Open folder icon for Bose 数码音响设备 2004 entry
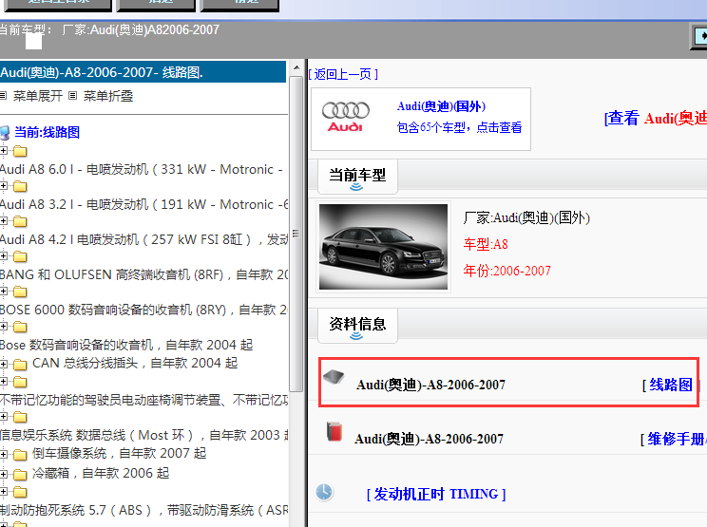Image resolution: width=707 pixels, height=527 pixels. [20, 327]
